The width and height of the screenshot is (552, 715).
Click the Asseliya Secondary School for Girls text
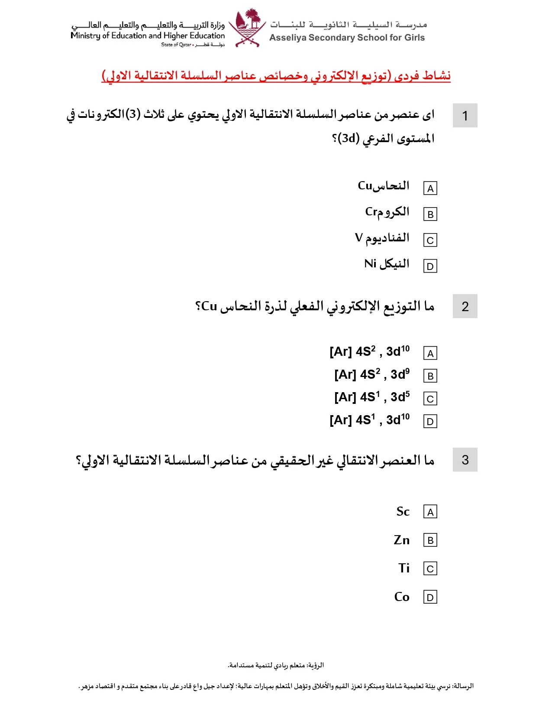(x=347, y=38)
